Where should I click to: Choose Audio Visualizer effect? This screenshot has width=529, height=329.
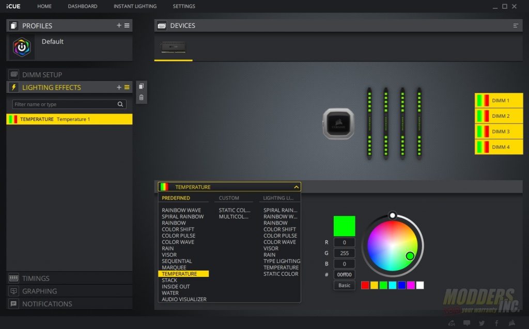(184, 300)
